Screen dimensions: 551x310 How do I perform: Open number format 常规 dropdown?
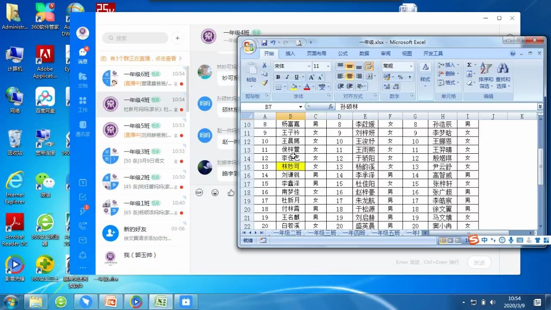411,66
